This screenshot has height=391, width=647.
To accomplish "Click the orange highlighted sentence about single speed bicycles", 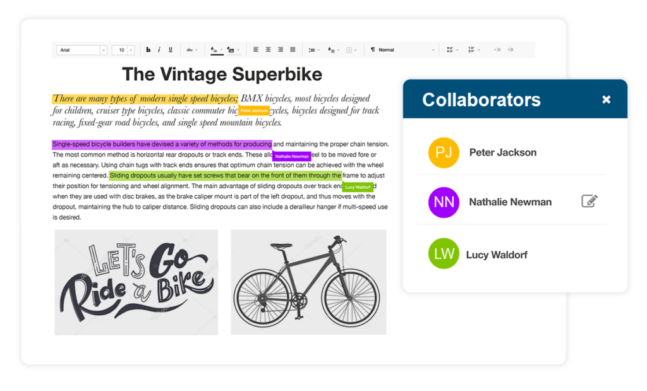I will pyautogui.click(x=145, y=99).
